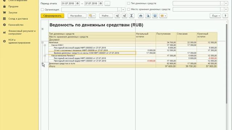This screenshot has width=232, height=130.
Task: Open help with question mark button
Action: point(225,16)
